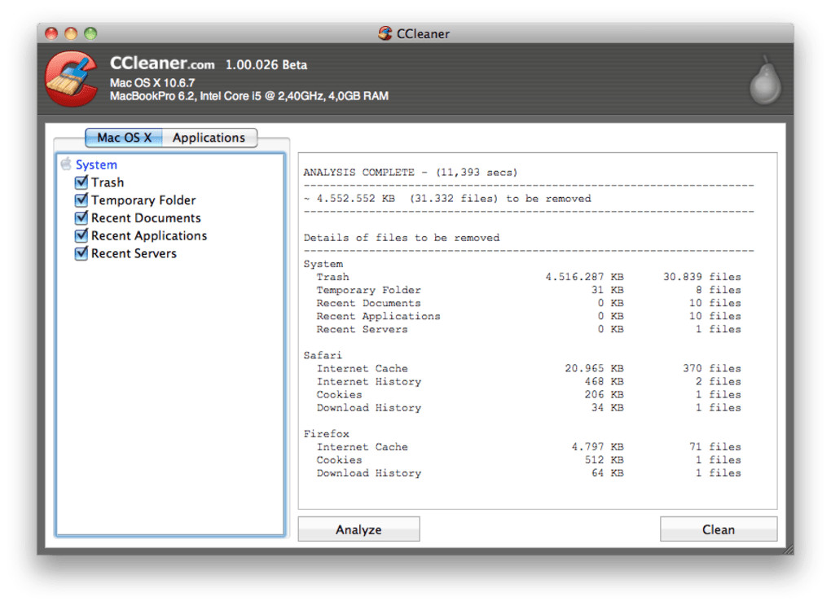Toggle the Recent Applications checkbox
Image resolution: width=831 pixels, height=606 pixels.
point(81,235)
